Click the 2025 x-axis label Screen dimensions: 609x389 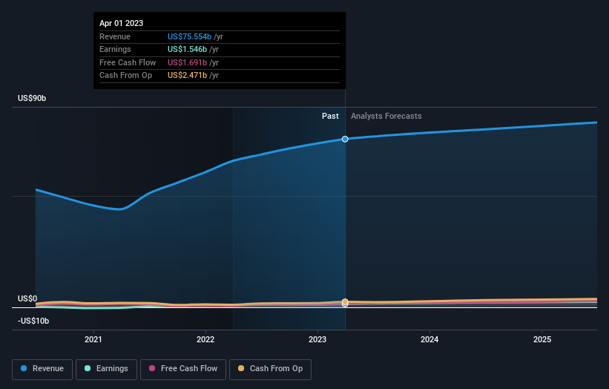[541, 339]
